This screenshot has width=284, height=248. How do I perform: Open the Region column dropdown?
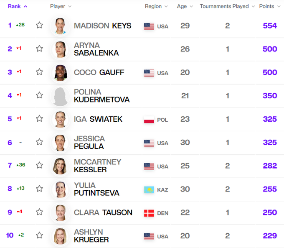(156, 6)
